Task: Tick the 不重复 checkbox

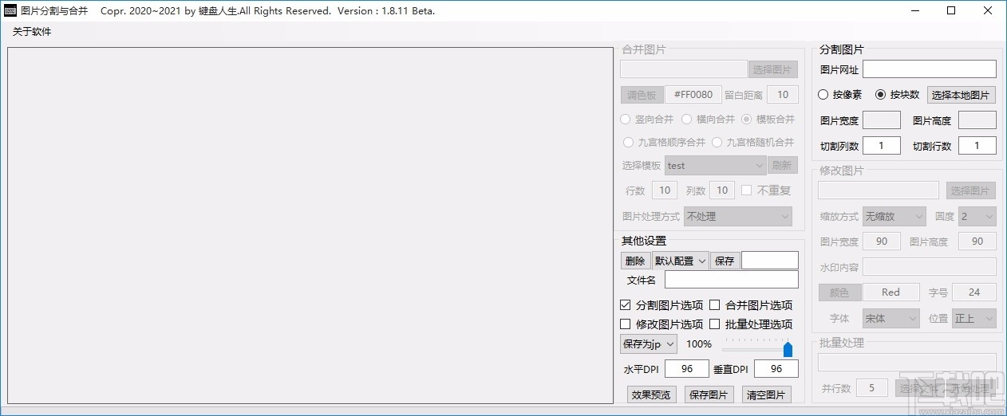Action: pyautogui.click(x=746, y=190)
